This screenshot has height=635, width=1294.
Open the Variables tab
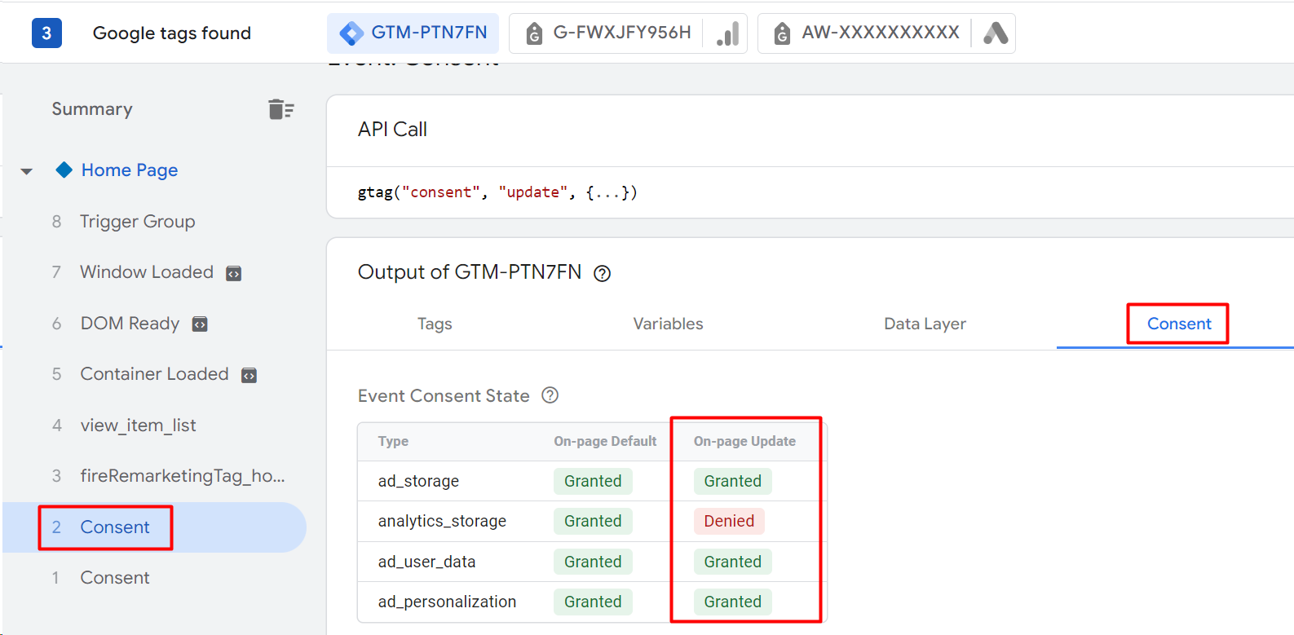coord(668,324)
